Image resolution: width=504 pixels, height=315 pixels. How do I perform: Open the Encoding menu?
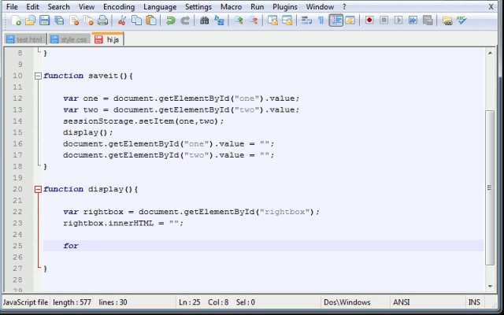point(119,7)
